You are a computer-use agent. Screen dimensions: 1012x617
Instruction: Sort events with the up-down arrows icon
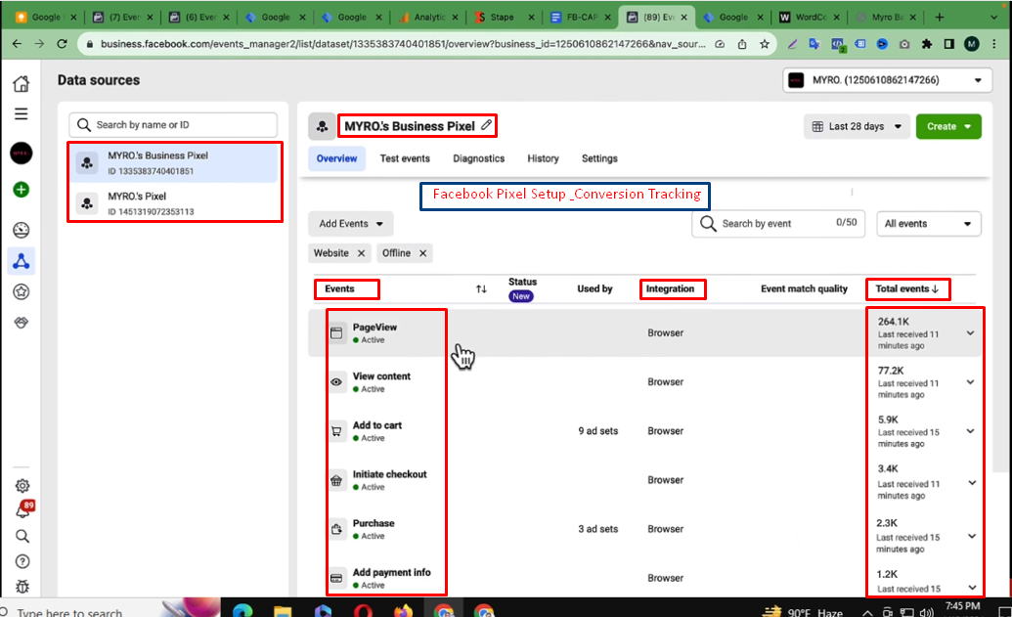click(481, 289)
